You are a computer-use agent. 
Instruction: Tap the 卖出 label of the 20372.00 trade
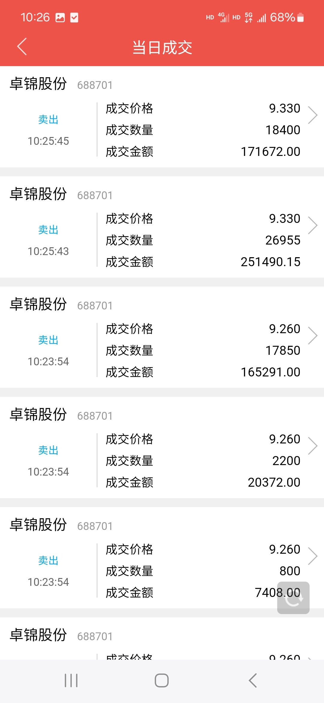click(x=48, y=450)
